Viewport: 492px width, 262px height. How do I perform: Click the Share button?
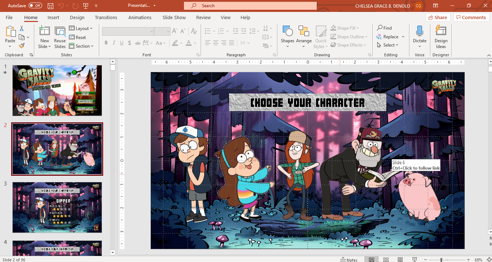click(x=438, y=17)
